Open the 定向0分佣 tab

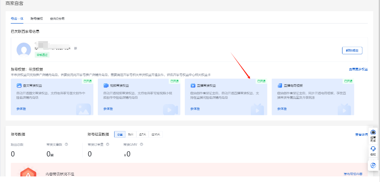(57, 19)
